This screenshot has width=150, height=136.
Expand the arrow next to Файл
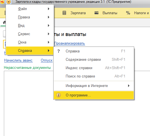click(49, 9)
